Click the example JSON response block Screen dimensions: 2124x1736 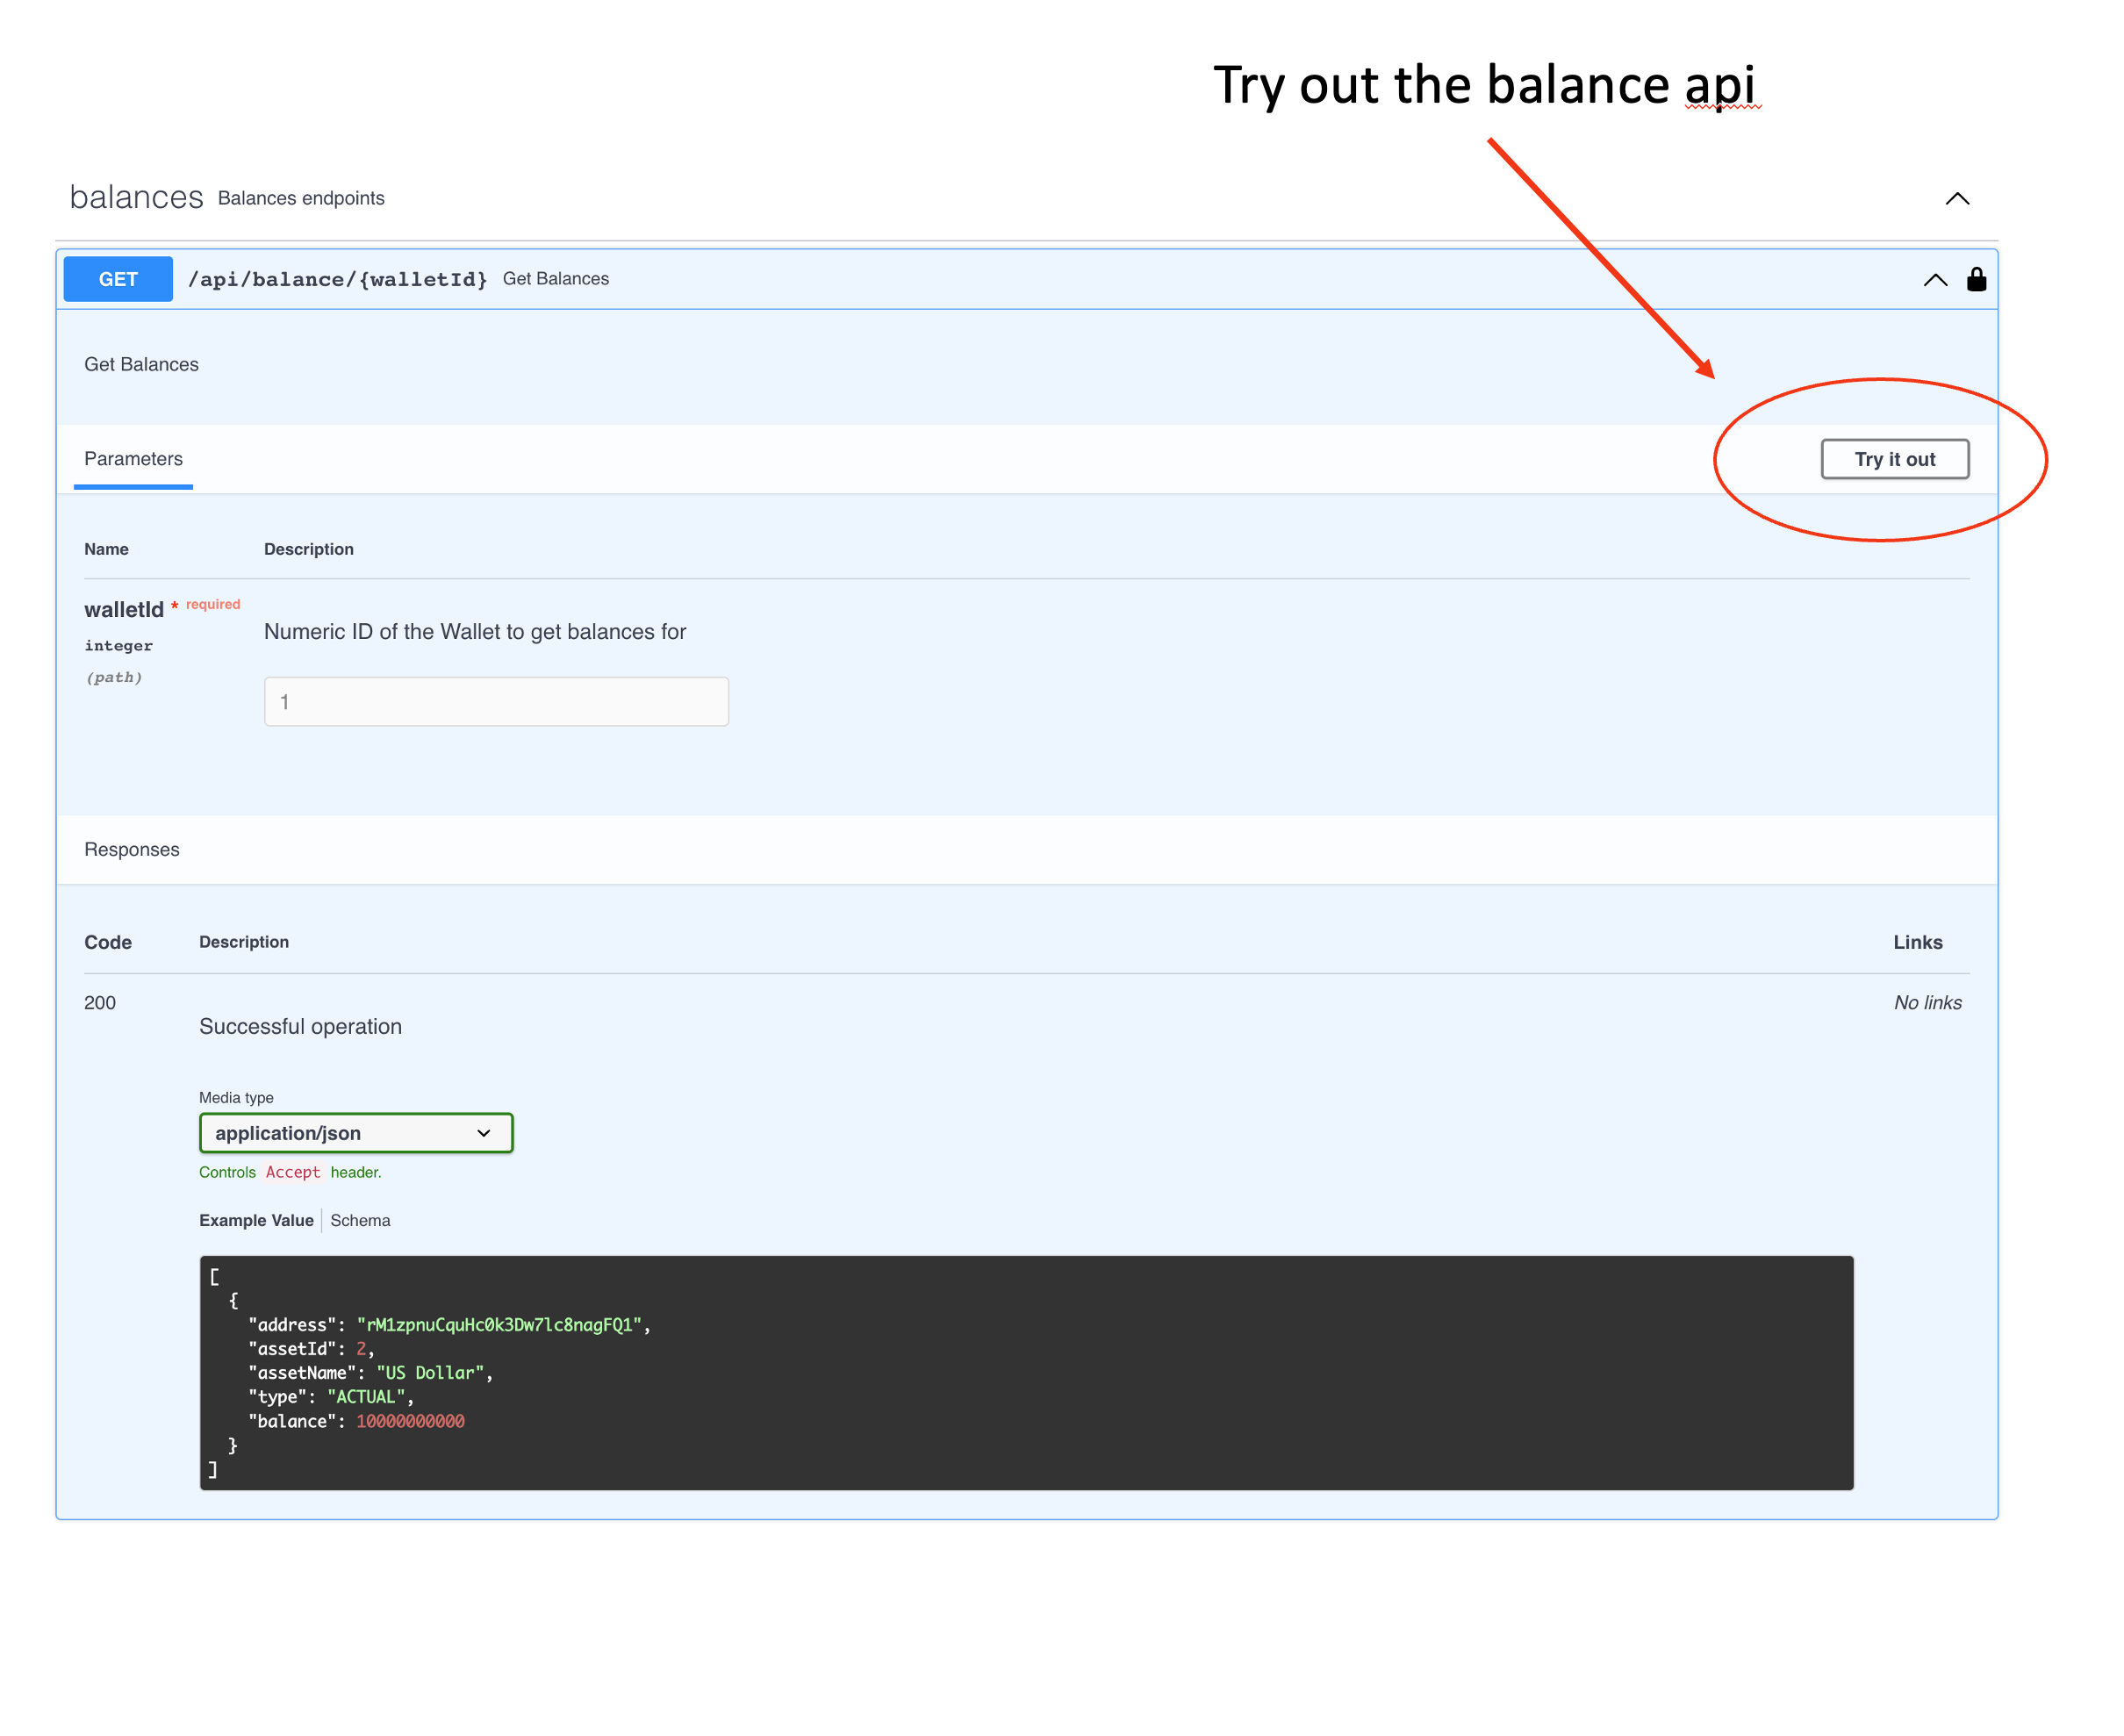click(x=1026, y=1372)
